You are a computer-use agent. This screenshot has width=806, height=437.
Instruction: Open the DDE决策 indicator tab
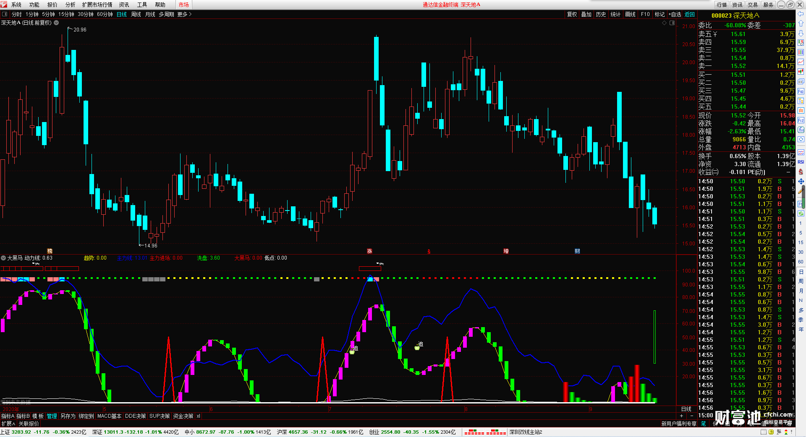(136, 416)
